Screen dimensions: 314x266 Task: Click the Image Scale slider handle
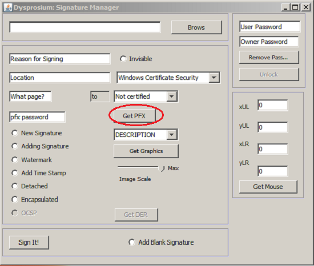pos(162,168)
